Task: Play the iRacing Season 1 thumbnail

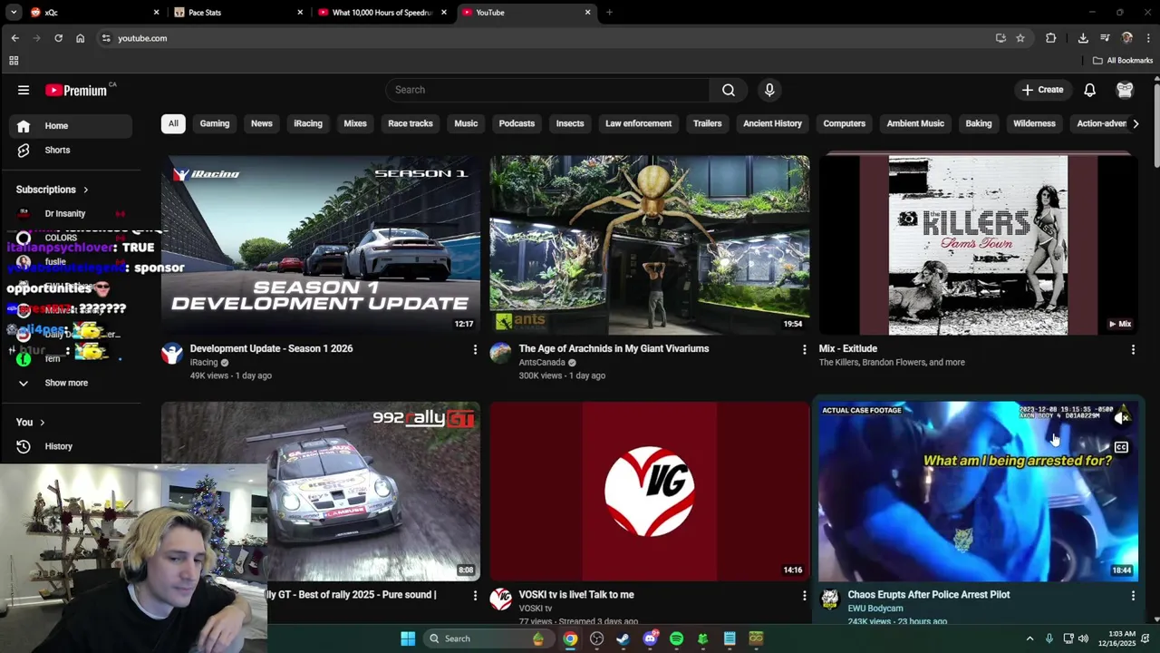Action: (x=321, y=245)
